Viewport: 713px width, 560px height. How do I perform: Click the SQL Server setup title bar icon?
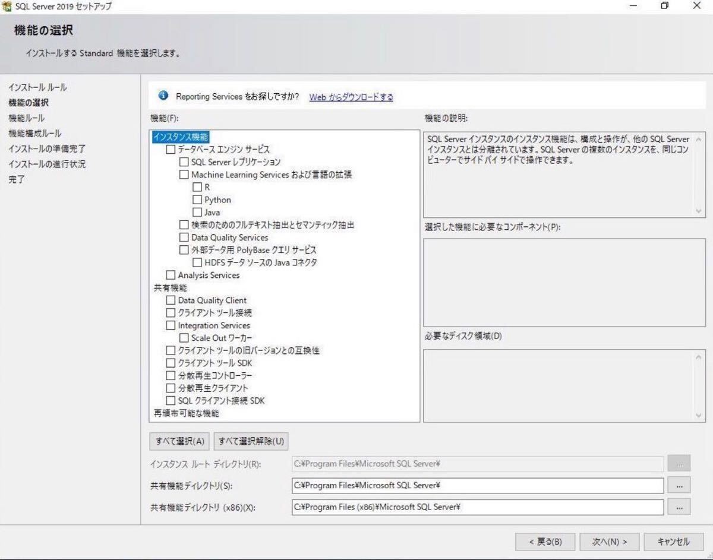(7, 6)
